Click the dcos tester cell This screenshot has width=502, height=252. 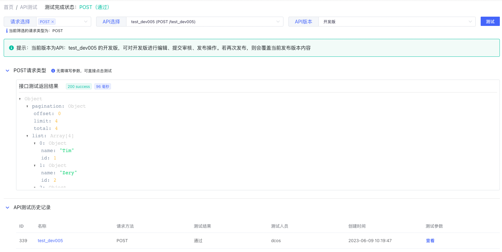pos(276,241)
